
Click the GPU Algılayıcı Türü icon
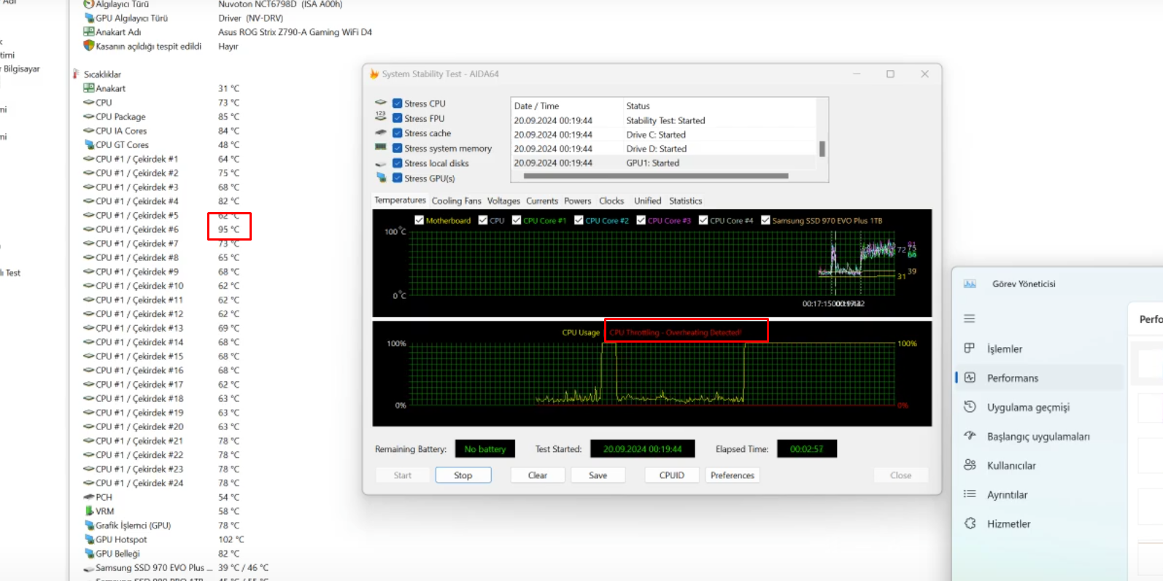coord(89,17)
